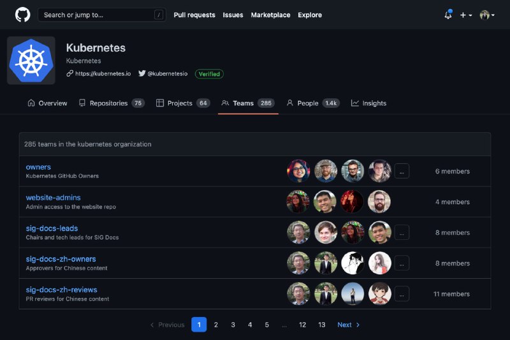This screenshot has height=340, width=510.
Task: Click first avatar in website-admins row
Action: coord(298,202)
